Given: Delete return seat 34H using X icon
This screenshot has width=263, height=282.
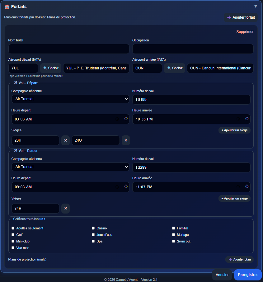Looking at the screenshot, I should click(x=65, y=208).
